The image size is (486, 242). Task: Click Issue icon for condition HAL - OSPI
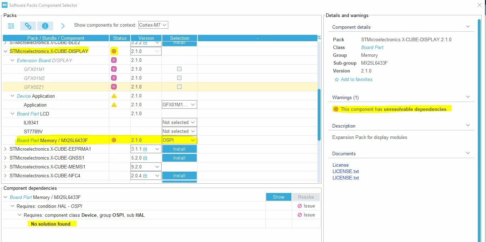click(x=300, y=206)
